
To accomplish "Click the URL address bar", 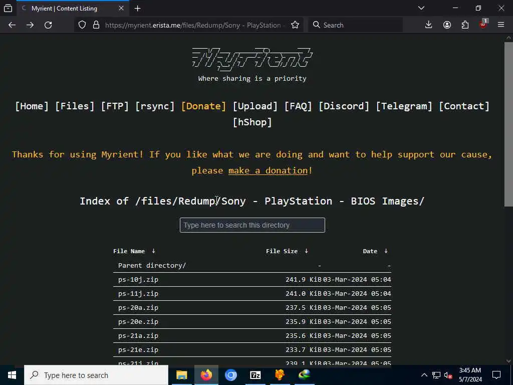I will tap(193, 25).
